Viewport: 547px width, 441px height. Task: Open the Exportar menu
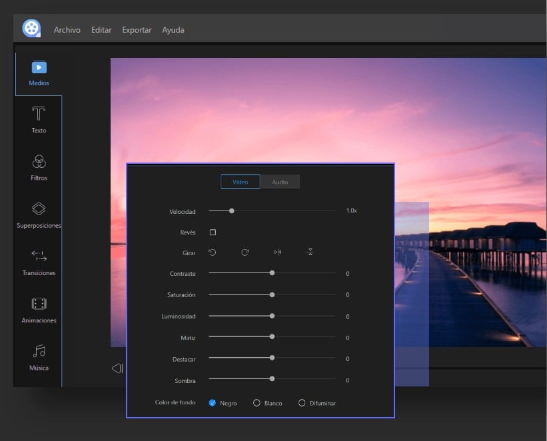(x=136, y=30)
